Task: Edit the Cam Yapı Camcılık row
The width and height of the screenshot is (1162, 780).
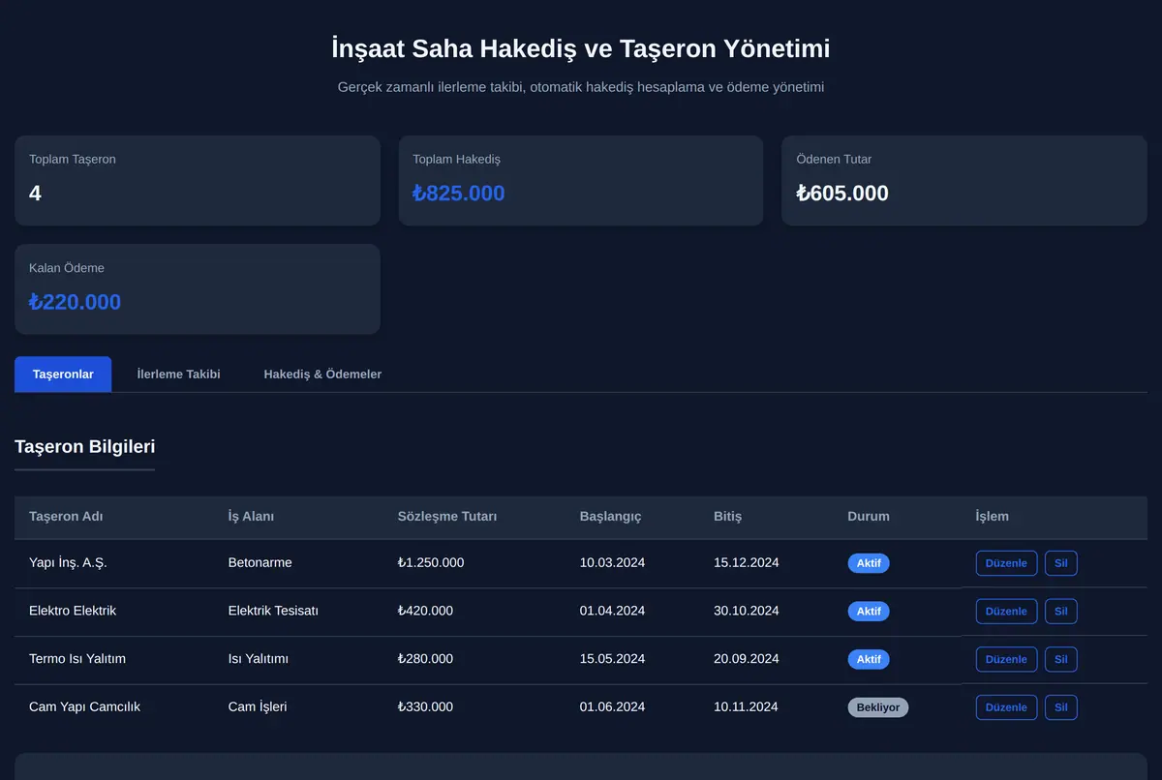Action: 1006,707
